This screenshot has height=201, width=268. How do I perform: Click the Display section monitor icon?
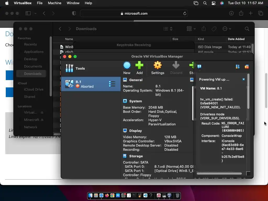point(125,131)
